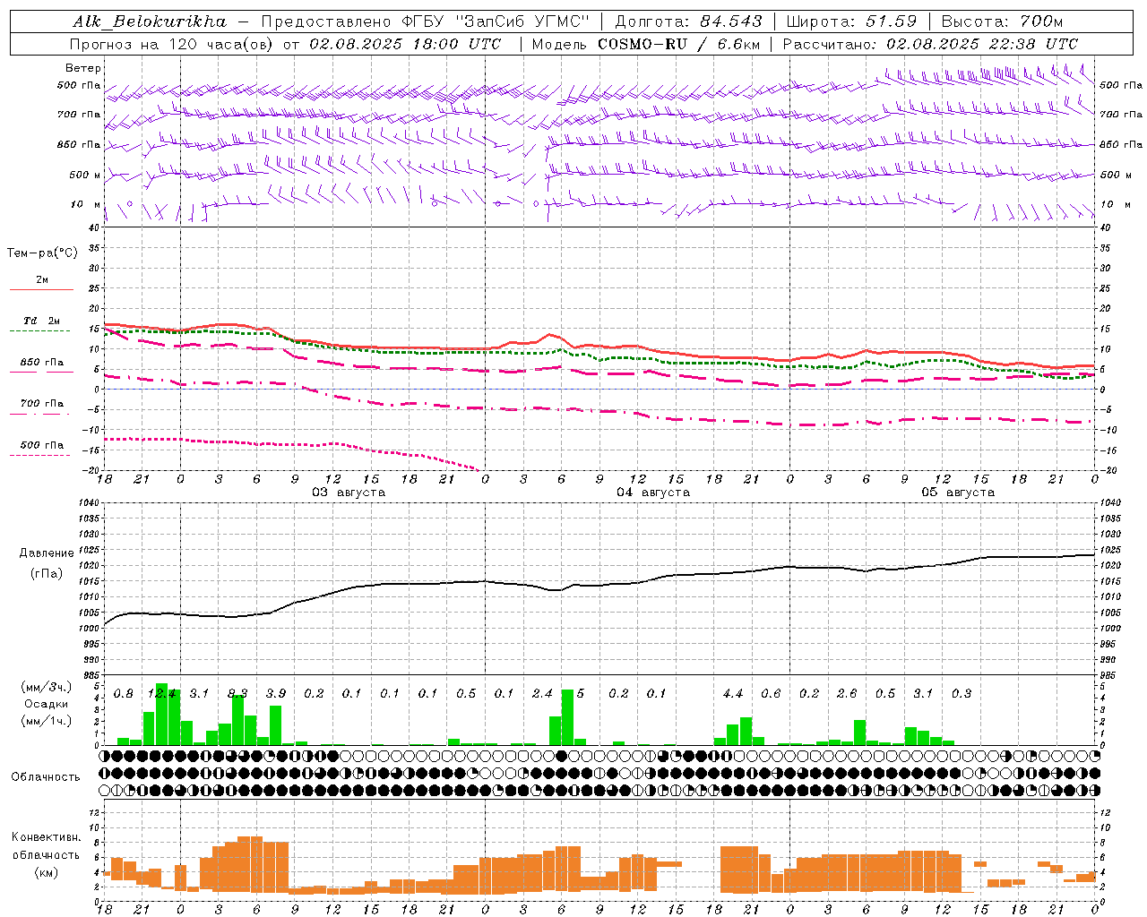Click the 4.4 precipitation total value
The height and width of the screenshot is (917, 1147).
[733, 693]
